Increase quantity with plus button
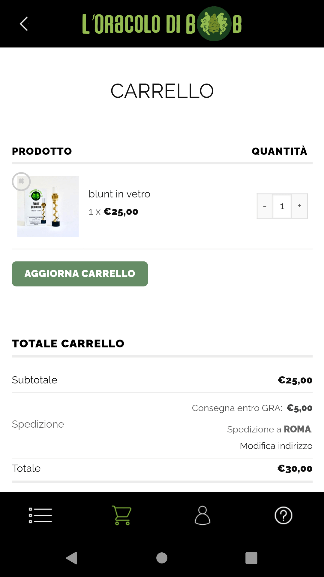Screen dimensions: 324x577 (299, 206)
